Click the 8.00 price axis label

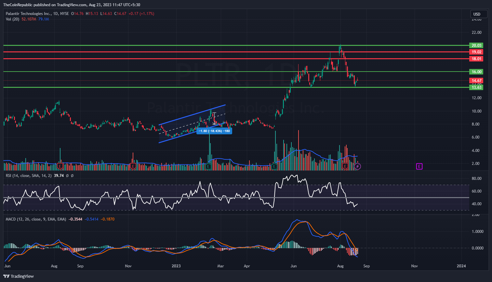pyautogui.click(x=475, y=124)
